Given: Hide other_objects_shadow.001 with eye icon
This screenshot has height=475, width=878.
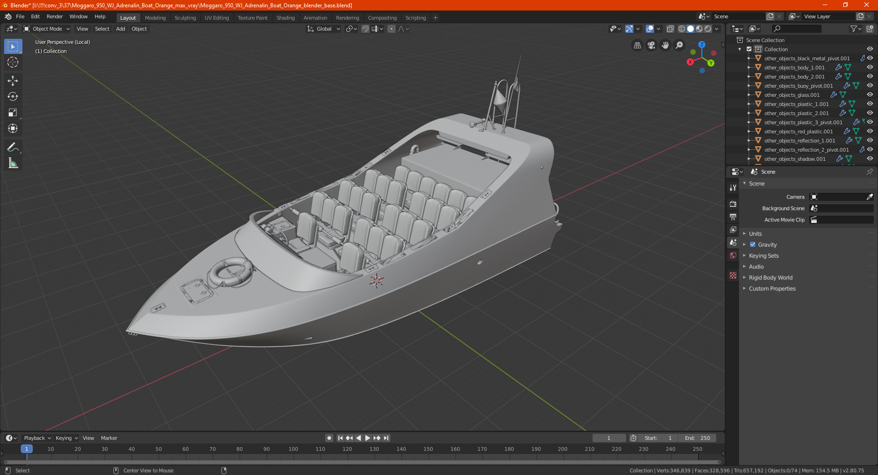Looking at the screenshot, I should pos(870,158).
